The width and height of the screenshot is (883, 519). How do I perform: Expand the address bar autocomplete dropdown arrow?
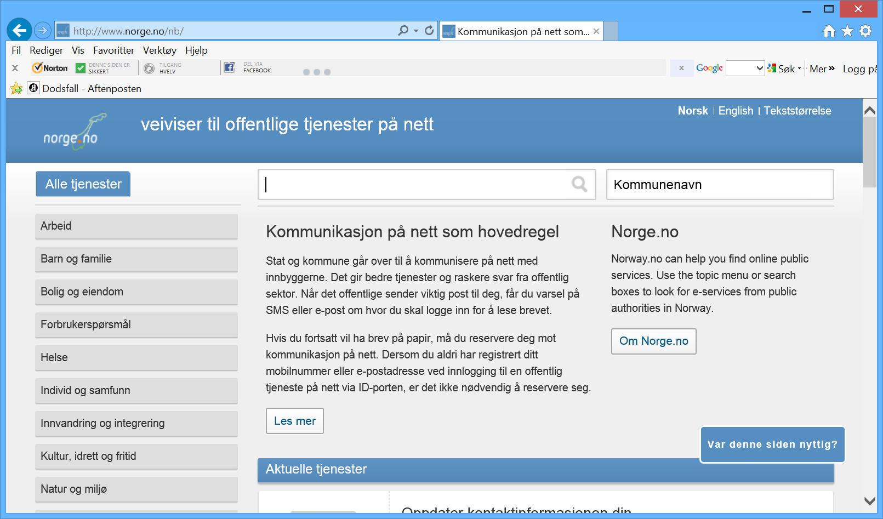point(416,31)
